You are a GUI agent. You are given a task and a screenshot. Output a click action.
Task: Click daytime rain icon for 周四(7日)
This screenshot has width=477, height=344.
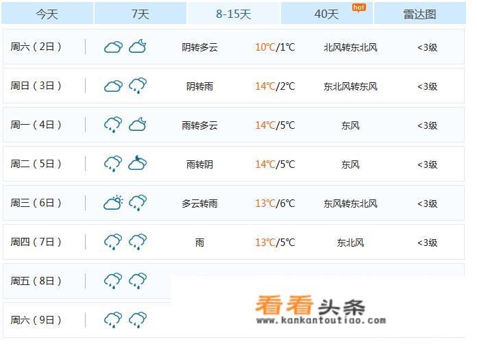[113, 242]
